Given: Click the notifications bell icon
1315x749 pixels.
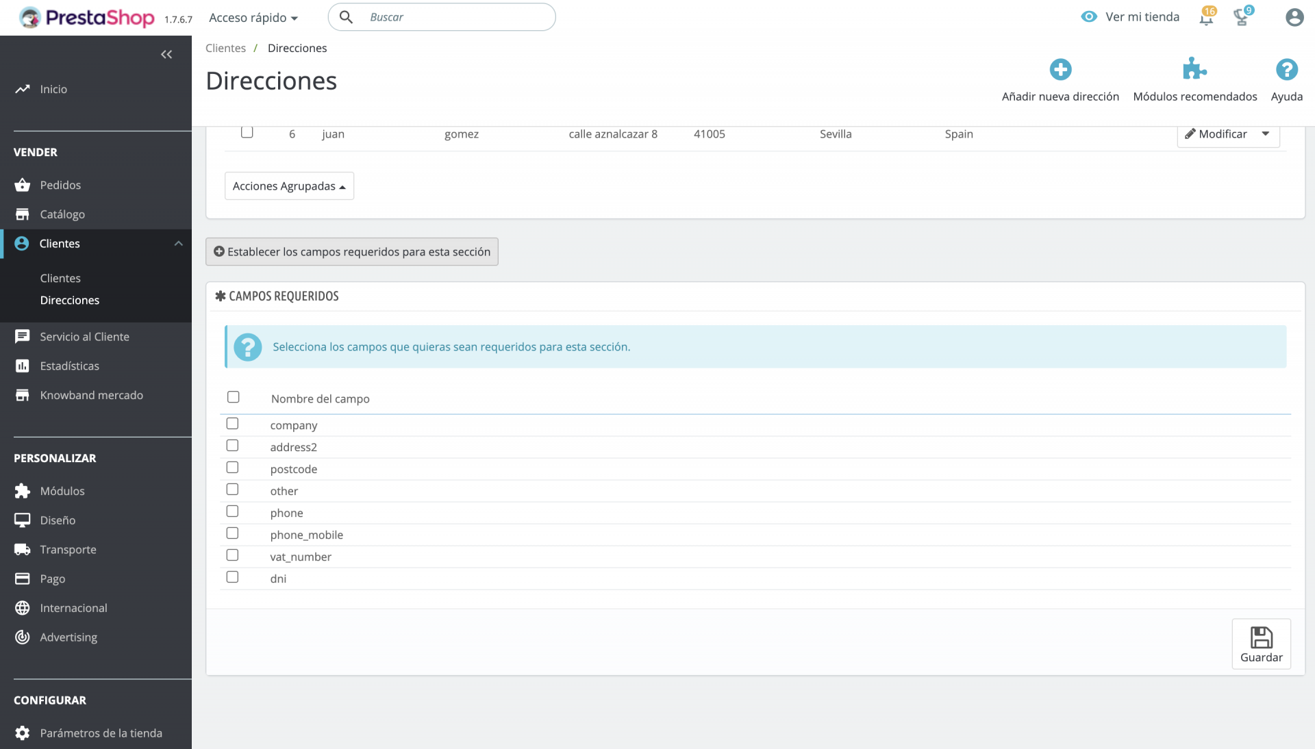Looking at the screenshot, I should tap(1206, 18).
